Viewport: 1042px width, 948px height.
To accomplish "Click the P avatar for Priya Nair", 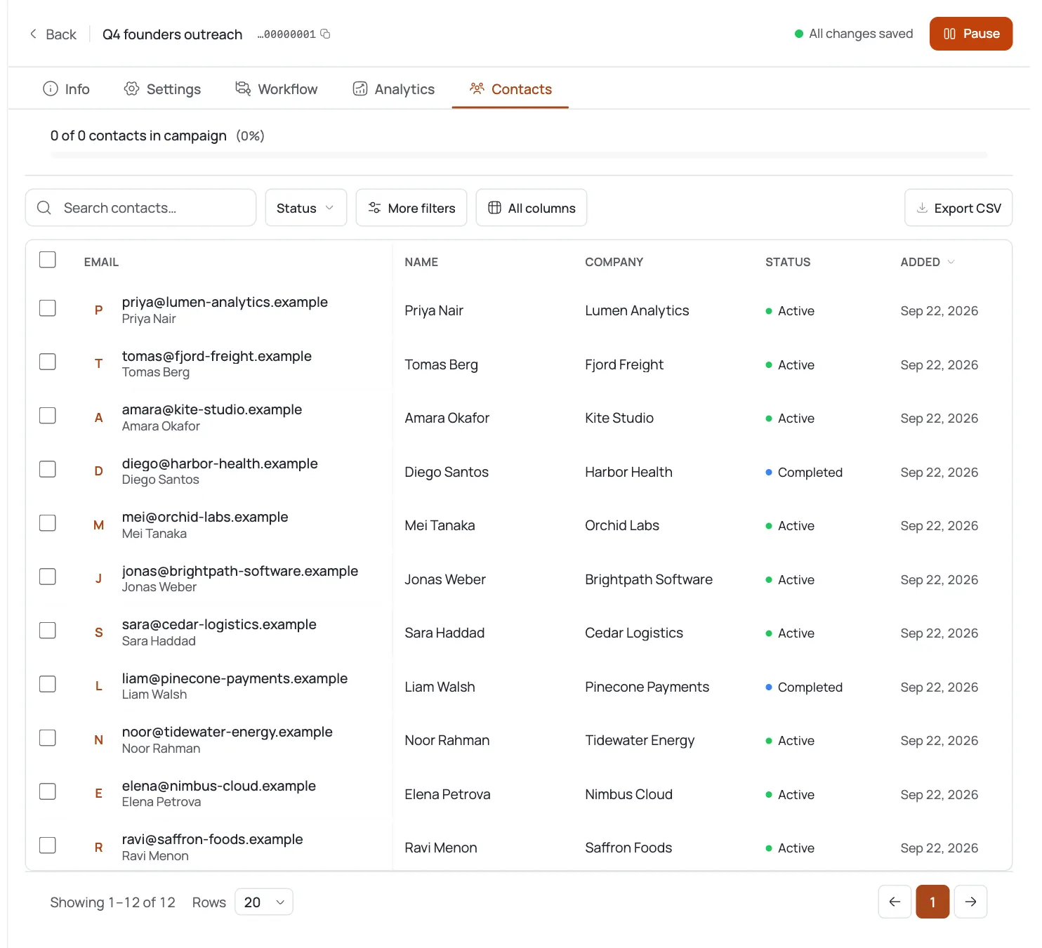I will click(99, 310).
